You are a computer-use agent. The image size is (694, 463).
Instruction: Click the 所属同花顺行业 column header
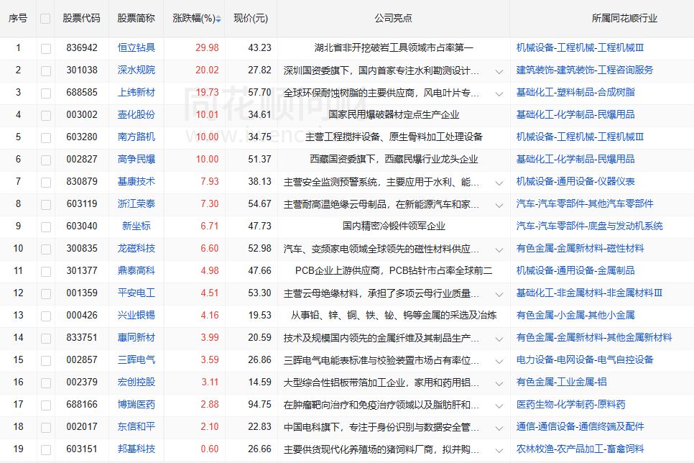click(x=624, y=18)
